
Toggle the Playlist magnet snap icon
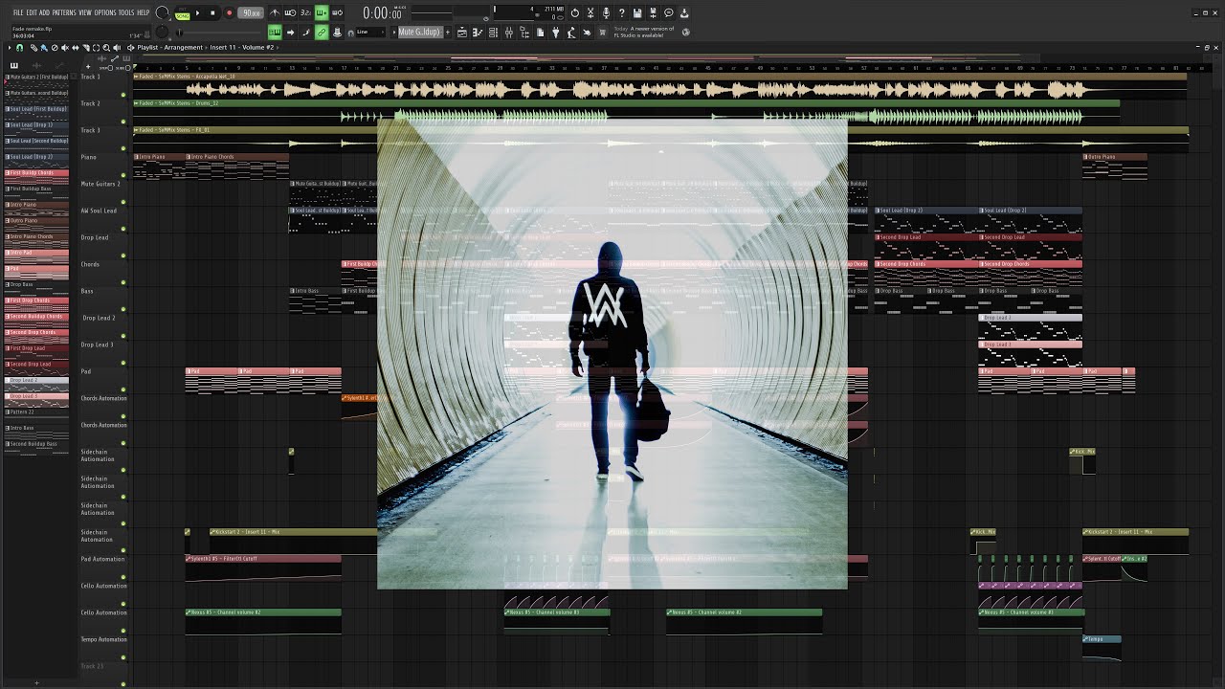click(x=19, y=47)
